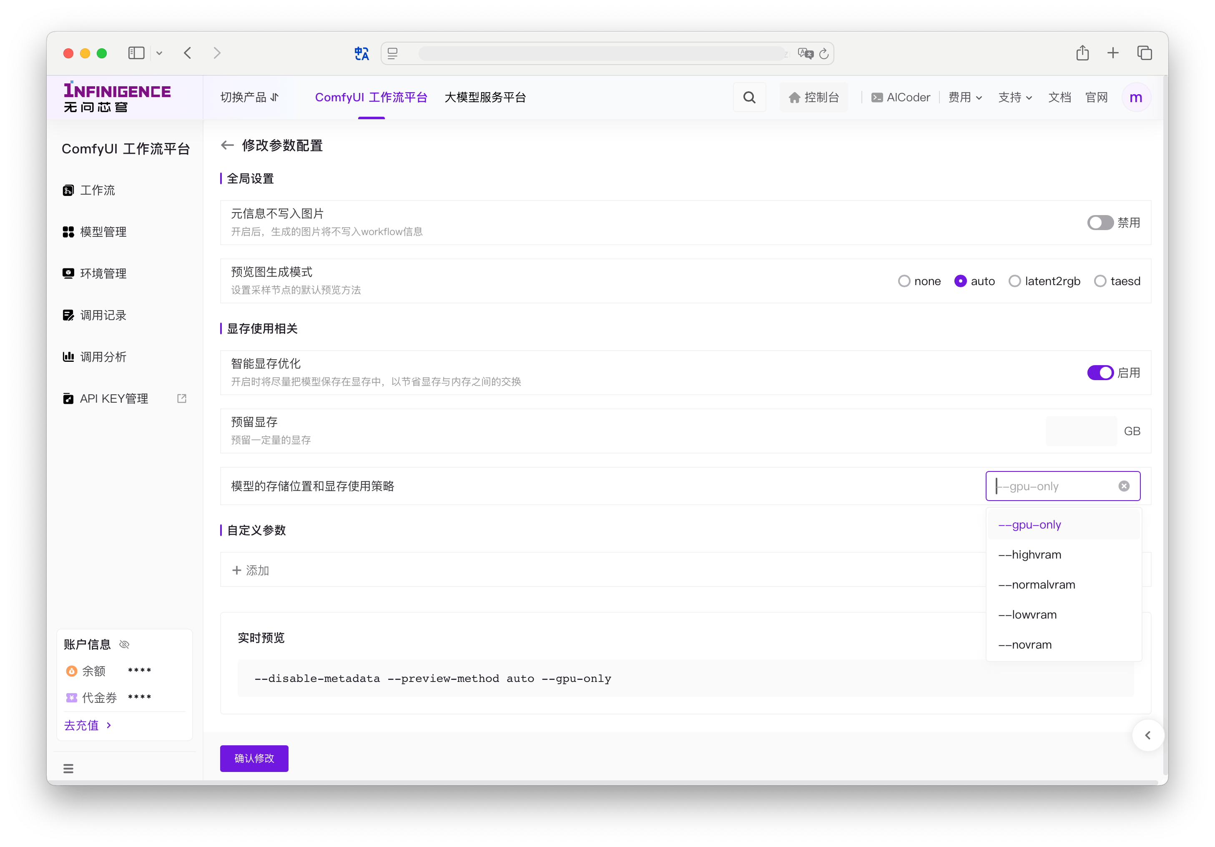The width and height of the screenshot is (1215, 847).
Task: Click the page translation icon in address bar
Action: (805, 53)
